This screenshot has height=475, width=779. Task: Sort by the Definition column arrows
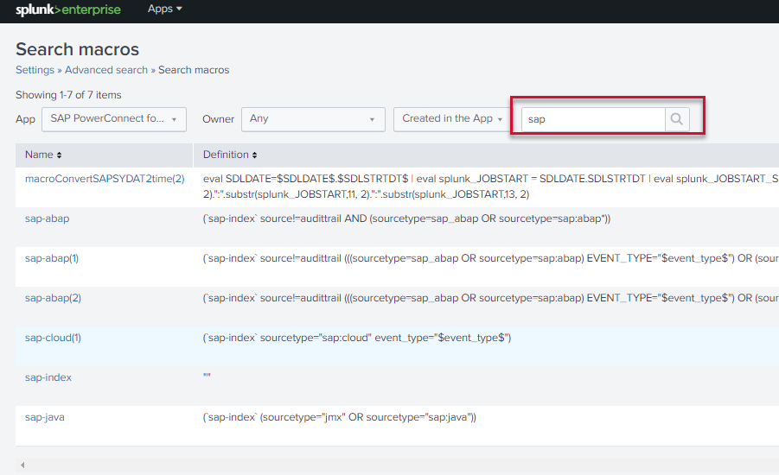(x=255, y=155)
